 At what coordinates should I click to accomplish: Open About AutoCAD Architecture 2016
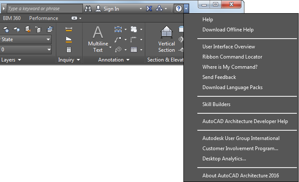241,176
